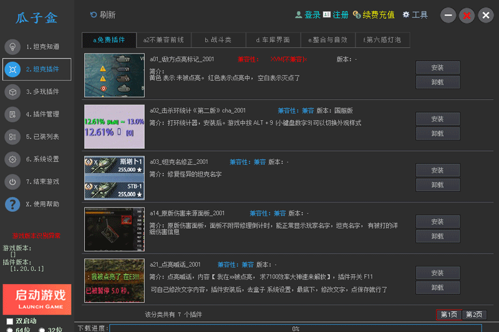499x332 pixels.
Task: Click the red X icon button
Action: click(x=467, y=15)
